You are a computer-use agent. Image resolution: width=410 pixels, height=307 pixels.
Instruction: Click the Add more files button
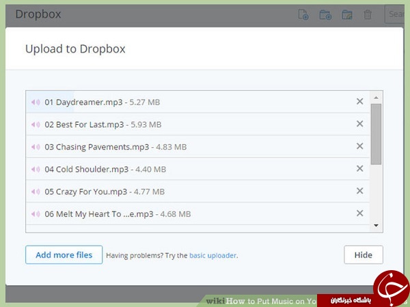coord(64,254)
